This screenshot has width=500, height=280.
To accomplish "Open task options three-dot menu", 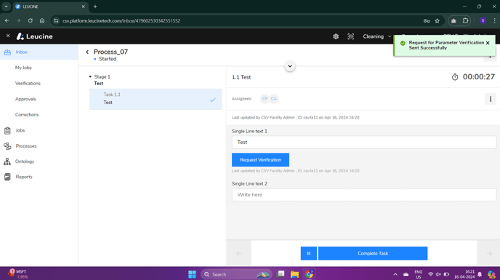I will [491, 99].
